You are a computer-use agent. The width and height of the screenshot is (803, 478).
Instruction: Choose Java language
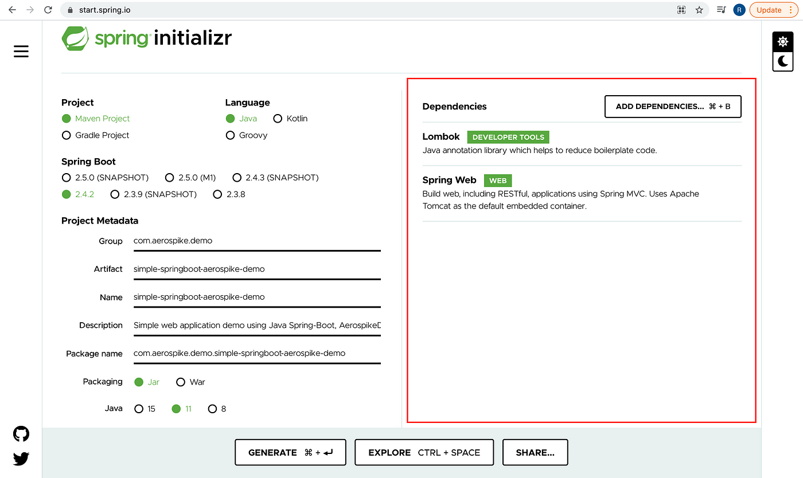[x=241, y=119]
